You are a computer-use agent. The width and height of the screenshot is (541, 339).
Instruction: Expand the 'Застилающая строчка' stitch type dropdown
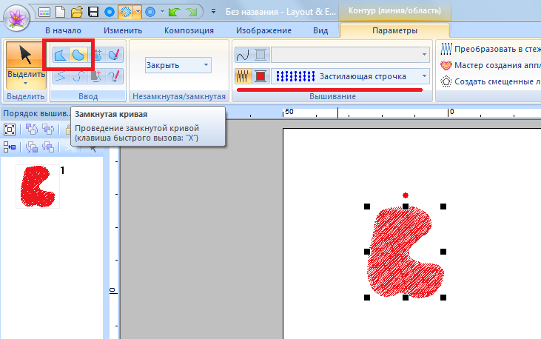(424, 76)
